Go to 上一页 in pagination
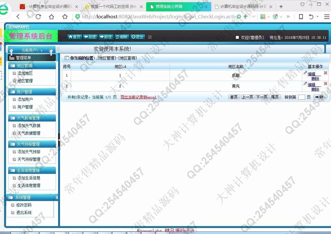Image resolution: width=331 pixels, height=234 pixels. 247,97
